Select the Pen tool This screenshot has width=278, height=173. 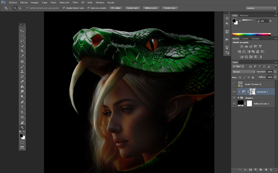(x=22, y=102)
